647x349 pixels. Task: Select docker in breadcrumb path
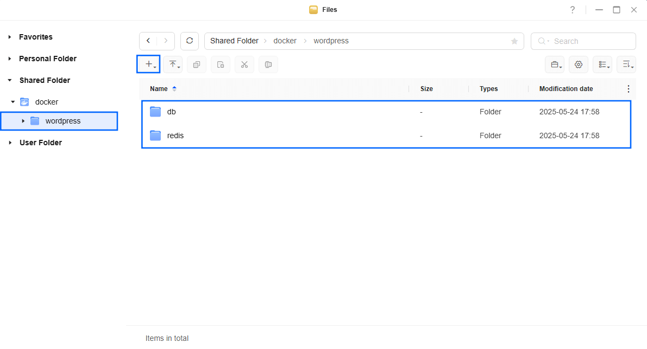click(x=285, y=41)
